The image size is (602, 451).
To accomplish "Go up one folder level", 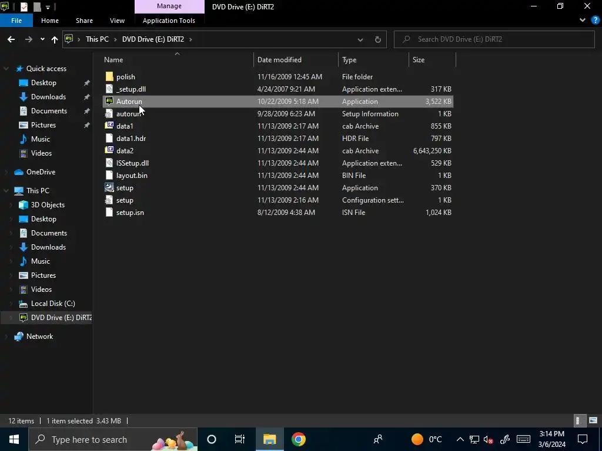I will (x=55, y=39).
